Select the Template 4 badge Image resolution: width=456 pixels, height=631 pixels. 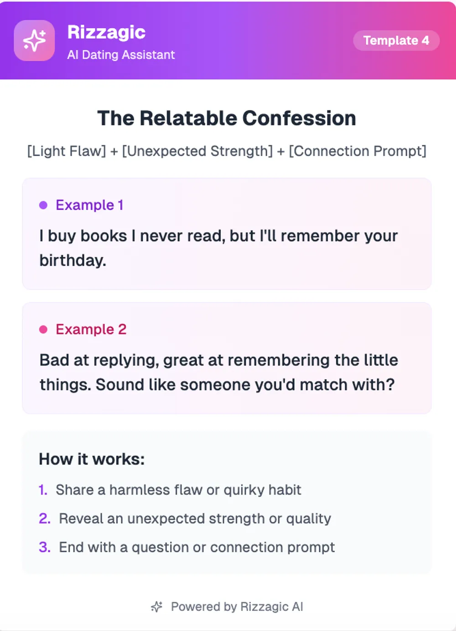coord(396,41)
